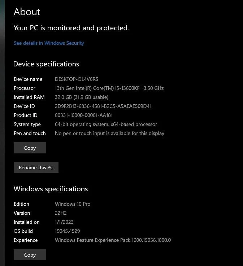Image resolution: width=243 pixels, height=266 pixels.
Task: Click the i5-13600KF processor value
Action: coord(109,88)
